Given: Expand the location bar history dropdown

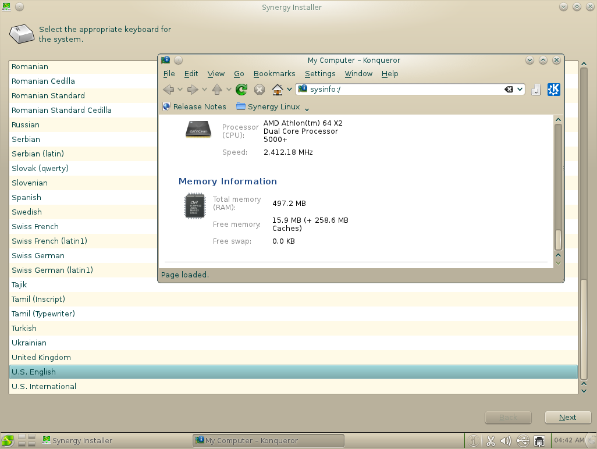Looking at the screenshot, I should pos(520,90).
